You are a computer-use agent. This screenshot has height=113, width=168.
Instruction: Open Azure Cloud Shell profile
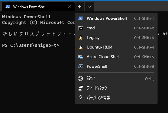[116, 57]
